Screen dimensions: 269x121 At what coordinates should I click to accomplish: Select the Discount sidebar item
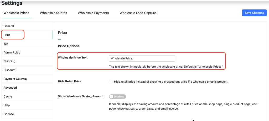(9, 70)
